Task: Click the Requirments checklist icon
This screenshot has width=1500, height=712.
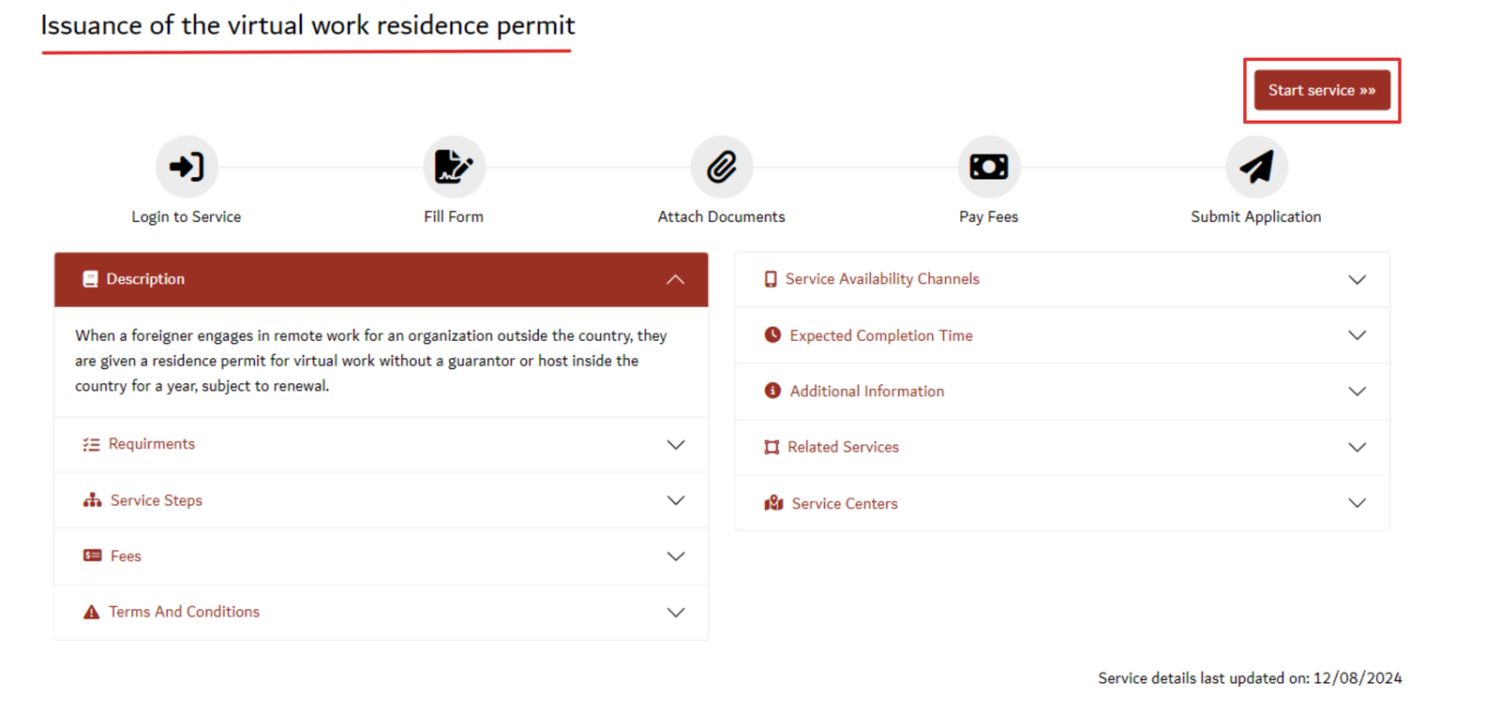Action: [x=91, y=444]
